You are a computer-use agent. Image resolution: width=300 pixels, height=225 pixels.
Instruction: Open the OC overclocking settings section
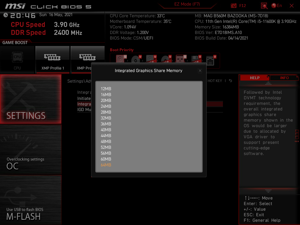[30, 150]
